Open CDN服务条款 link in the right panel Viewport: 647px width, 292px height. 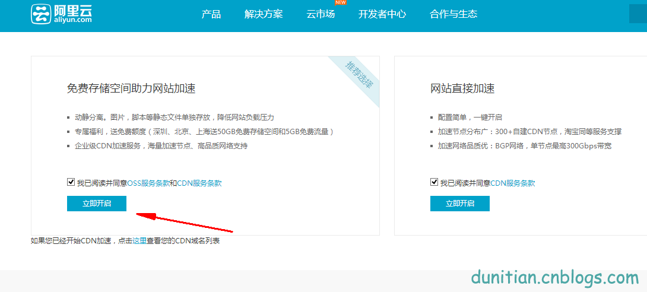pos(513,183)
